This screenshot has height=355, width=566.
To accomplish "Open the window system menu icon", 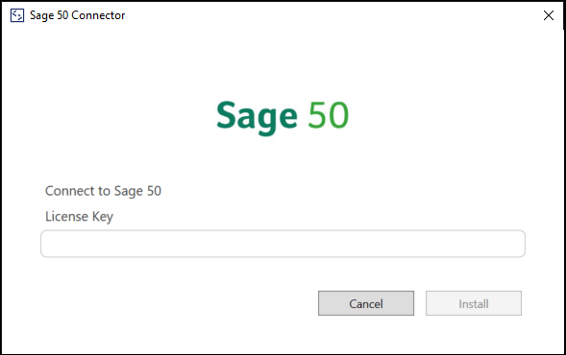I will pyautogui.click(x=17, y=15).
